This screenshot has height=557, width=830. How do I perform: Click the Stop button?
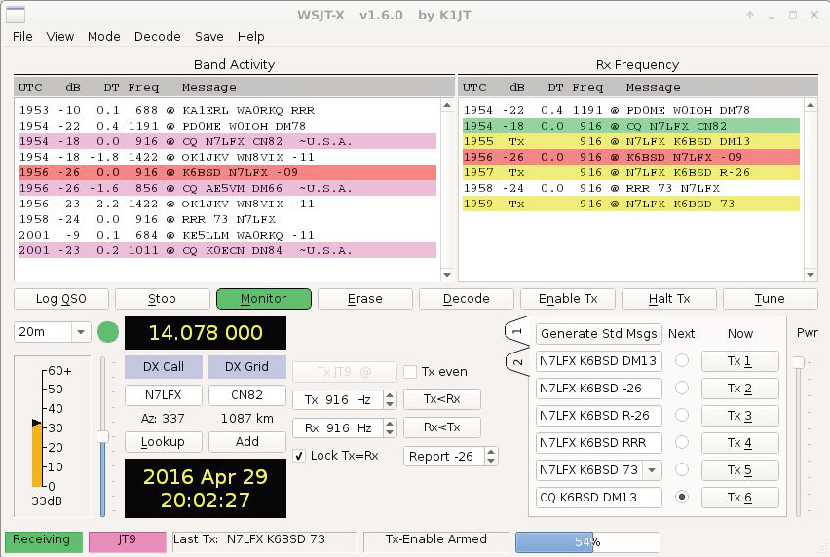162,299
